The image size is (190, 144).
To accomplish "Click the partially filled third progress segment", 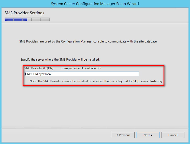I will coord(27,19).
